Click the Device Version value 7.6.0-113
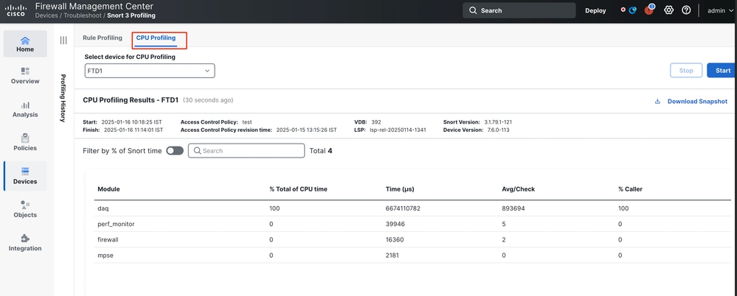737x296 pixels. coord(496,130)
